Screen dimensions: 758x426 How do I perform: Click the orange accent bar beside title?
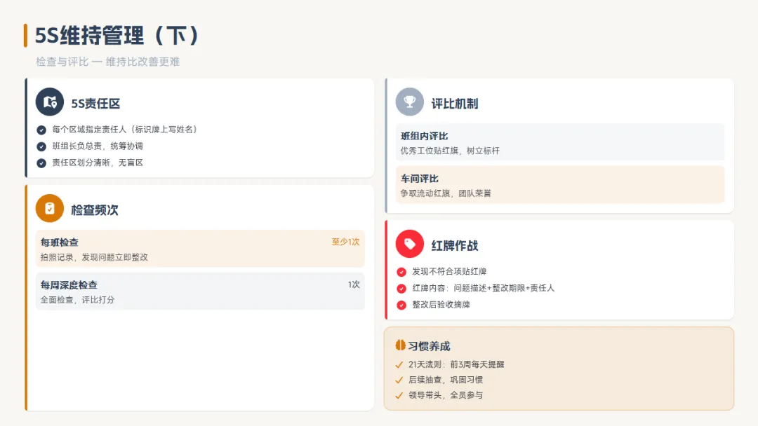tap(26, 36)
